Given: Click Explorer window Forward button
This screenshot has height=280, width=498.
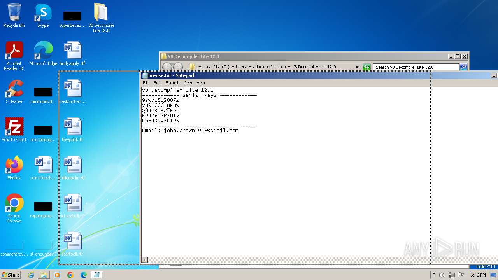Looking at the screenshot, I should [178, 67].
